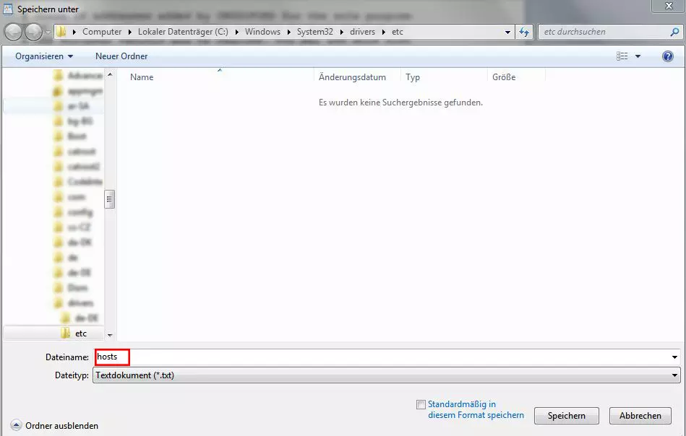Image resolution: width=686 pixels, height=436 pixels.
Task: Refresh the etc folder view
Action: tap(524, 32)
